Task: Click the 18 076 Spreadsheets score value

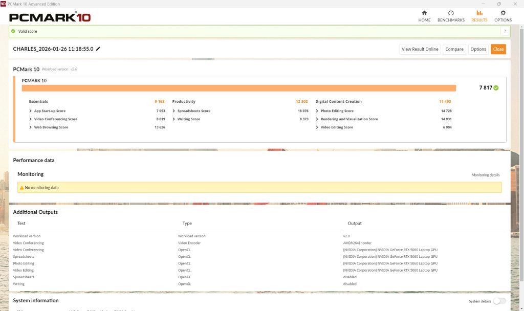Action: pyautogui.click(x=303, y=111)
